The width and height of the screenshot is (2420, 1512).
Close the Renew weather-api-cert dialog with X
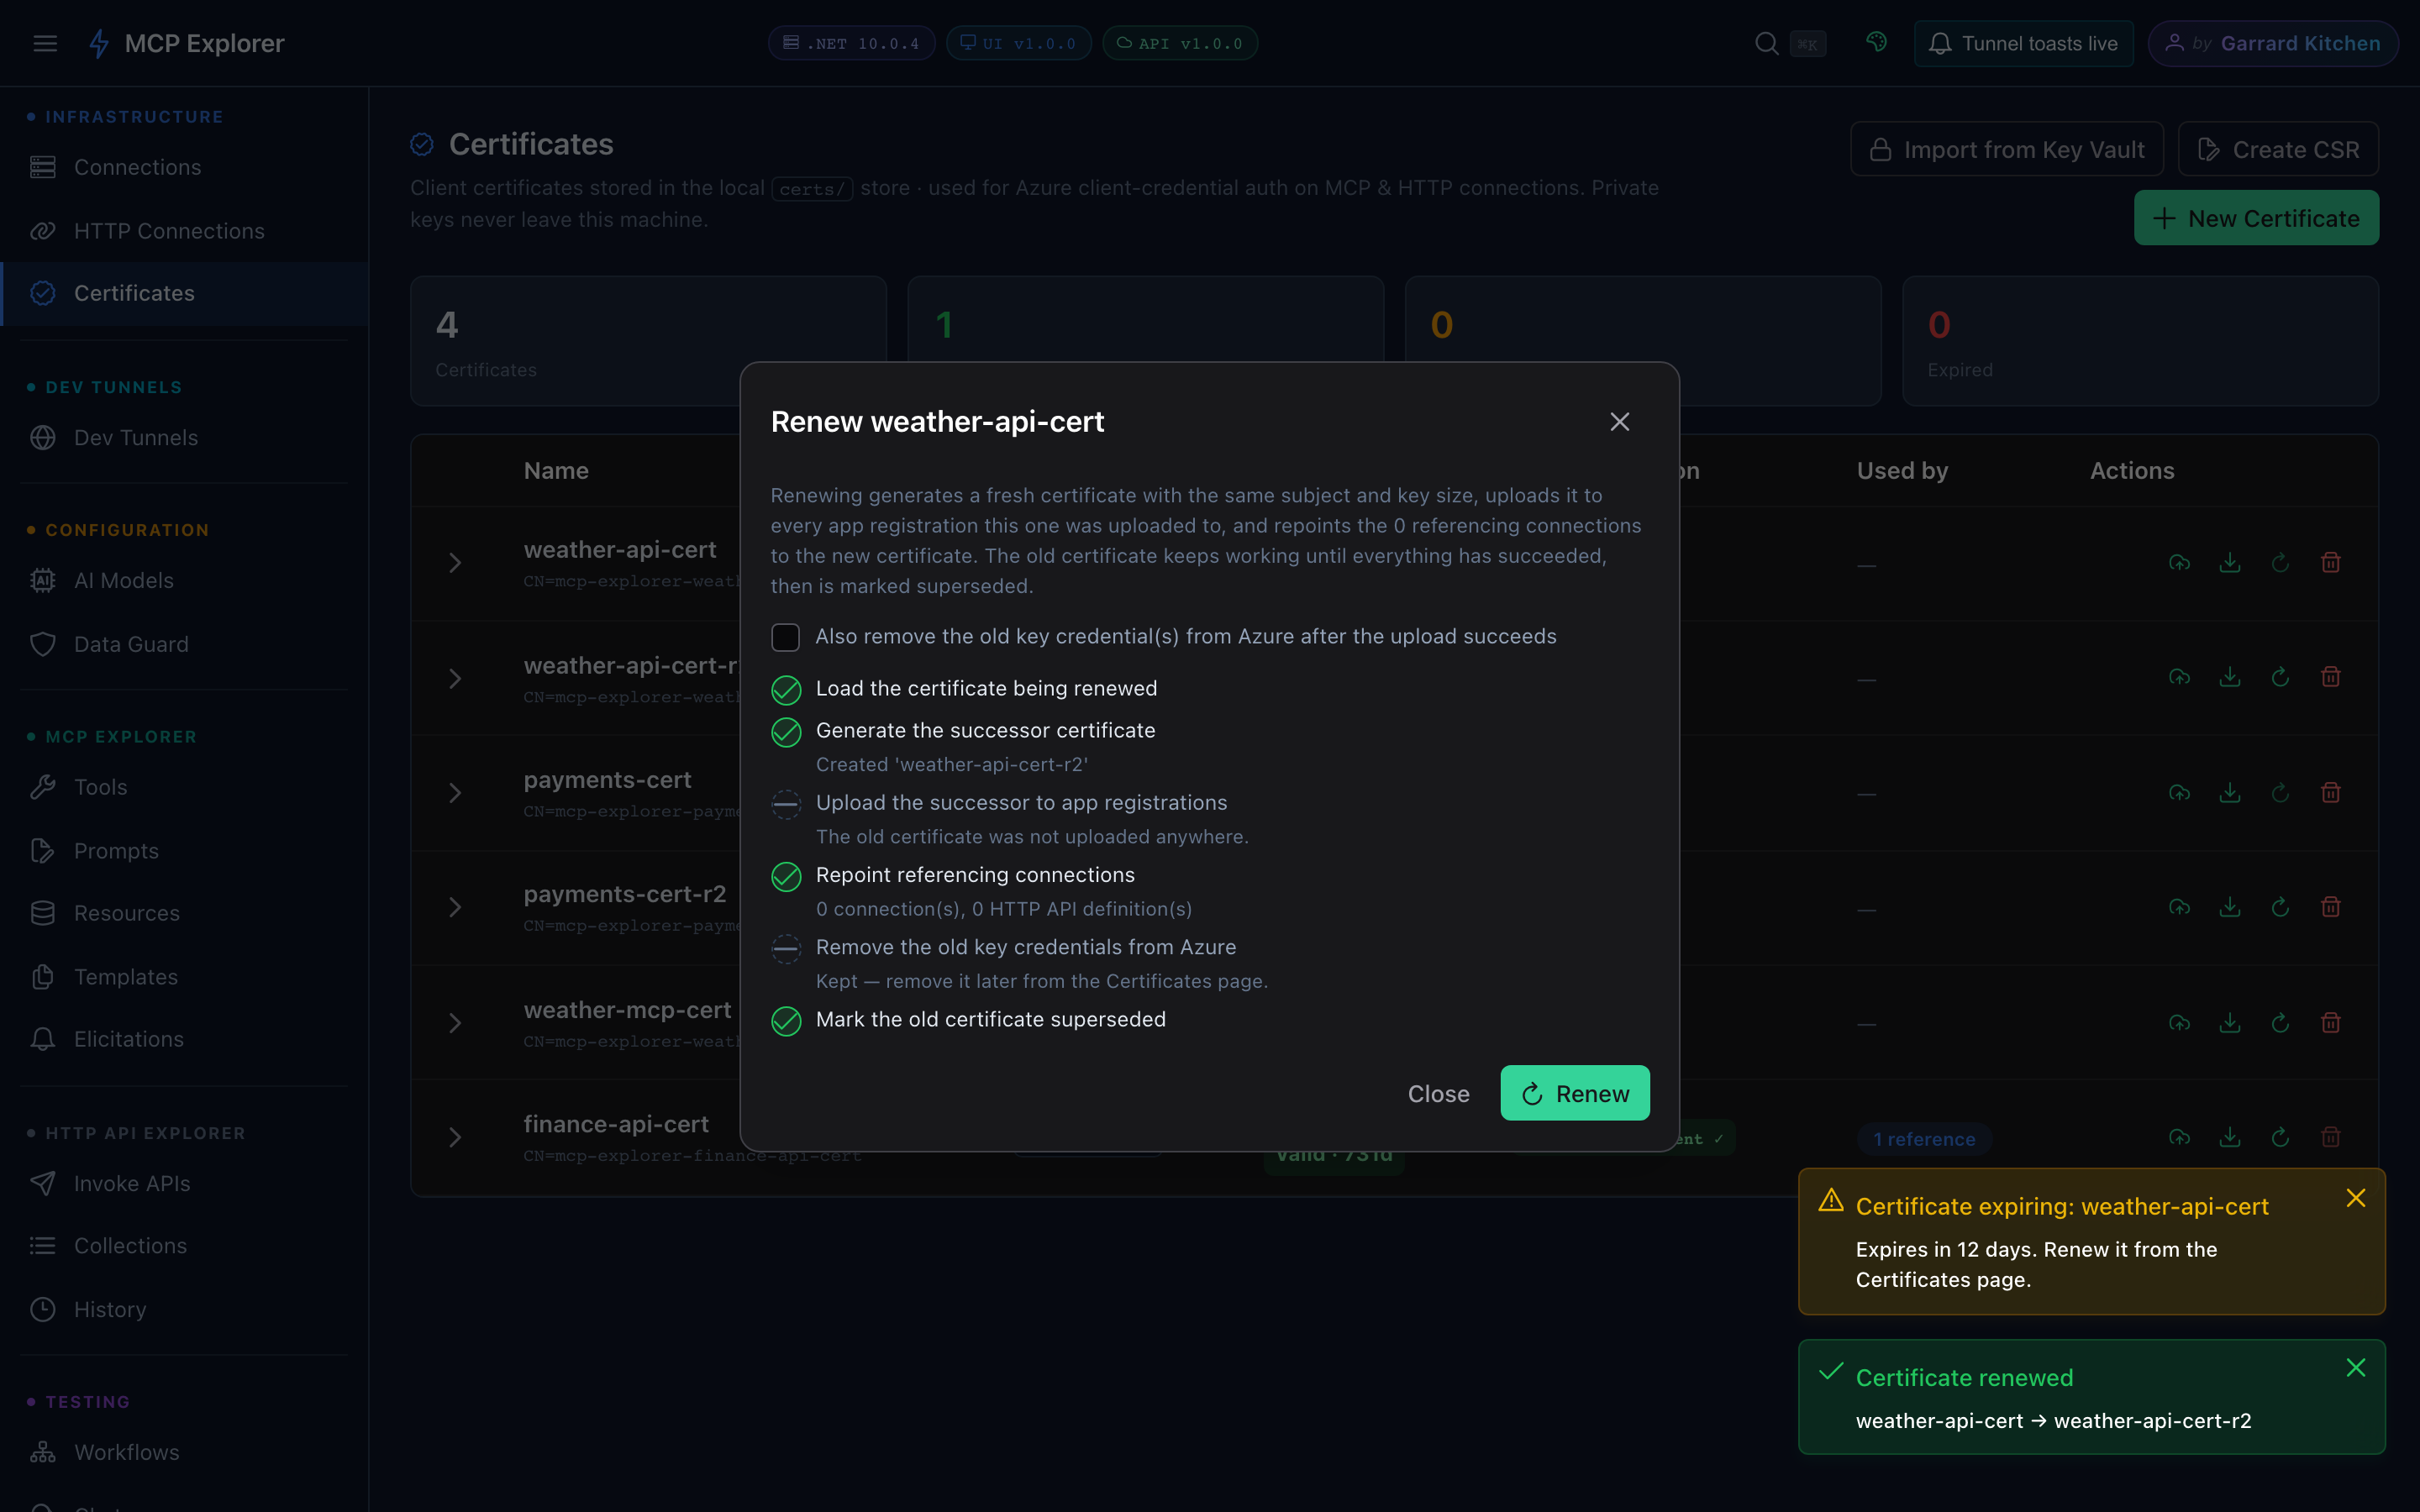[x=1619, y=422]
